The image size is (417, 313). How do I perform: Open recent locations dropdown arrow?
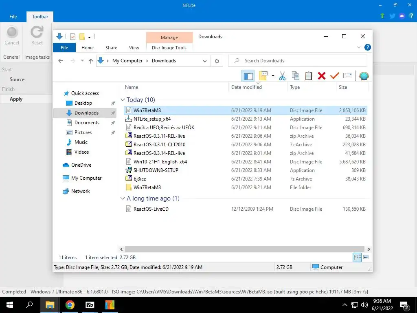82,61
